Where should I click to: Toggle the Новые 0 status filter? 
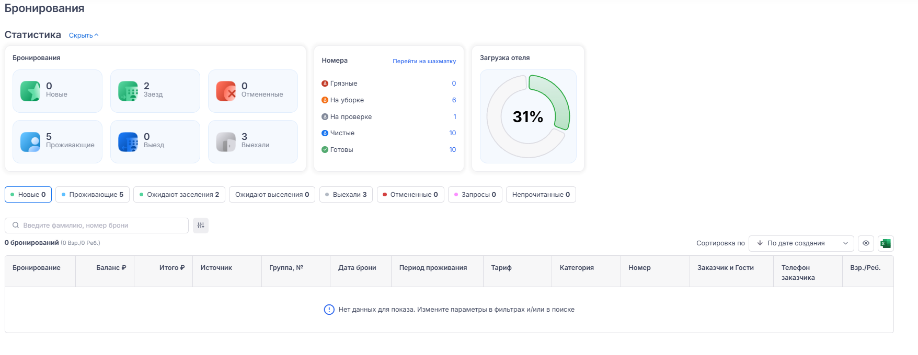tap(28, 195)
